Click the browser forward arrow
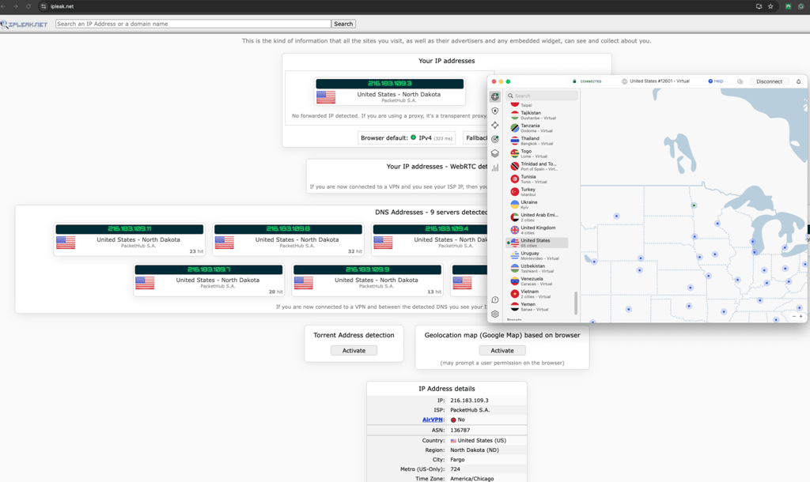 [x=16, y=6]
